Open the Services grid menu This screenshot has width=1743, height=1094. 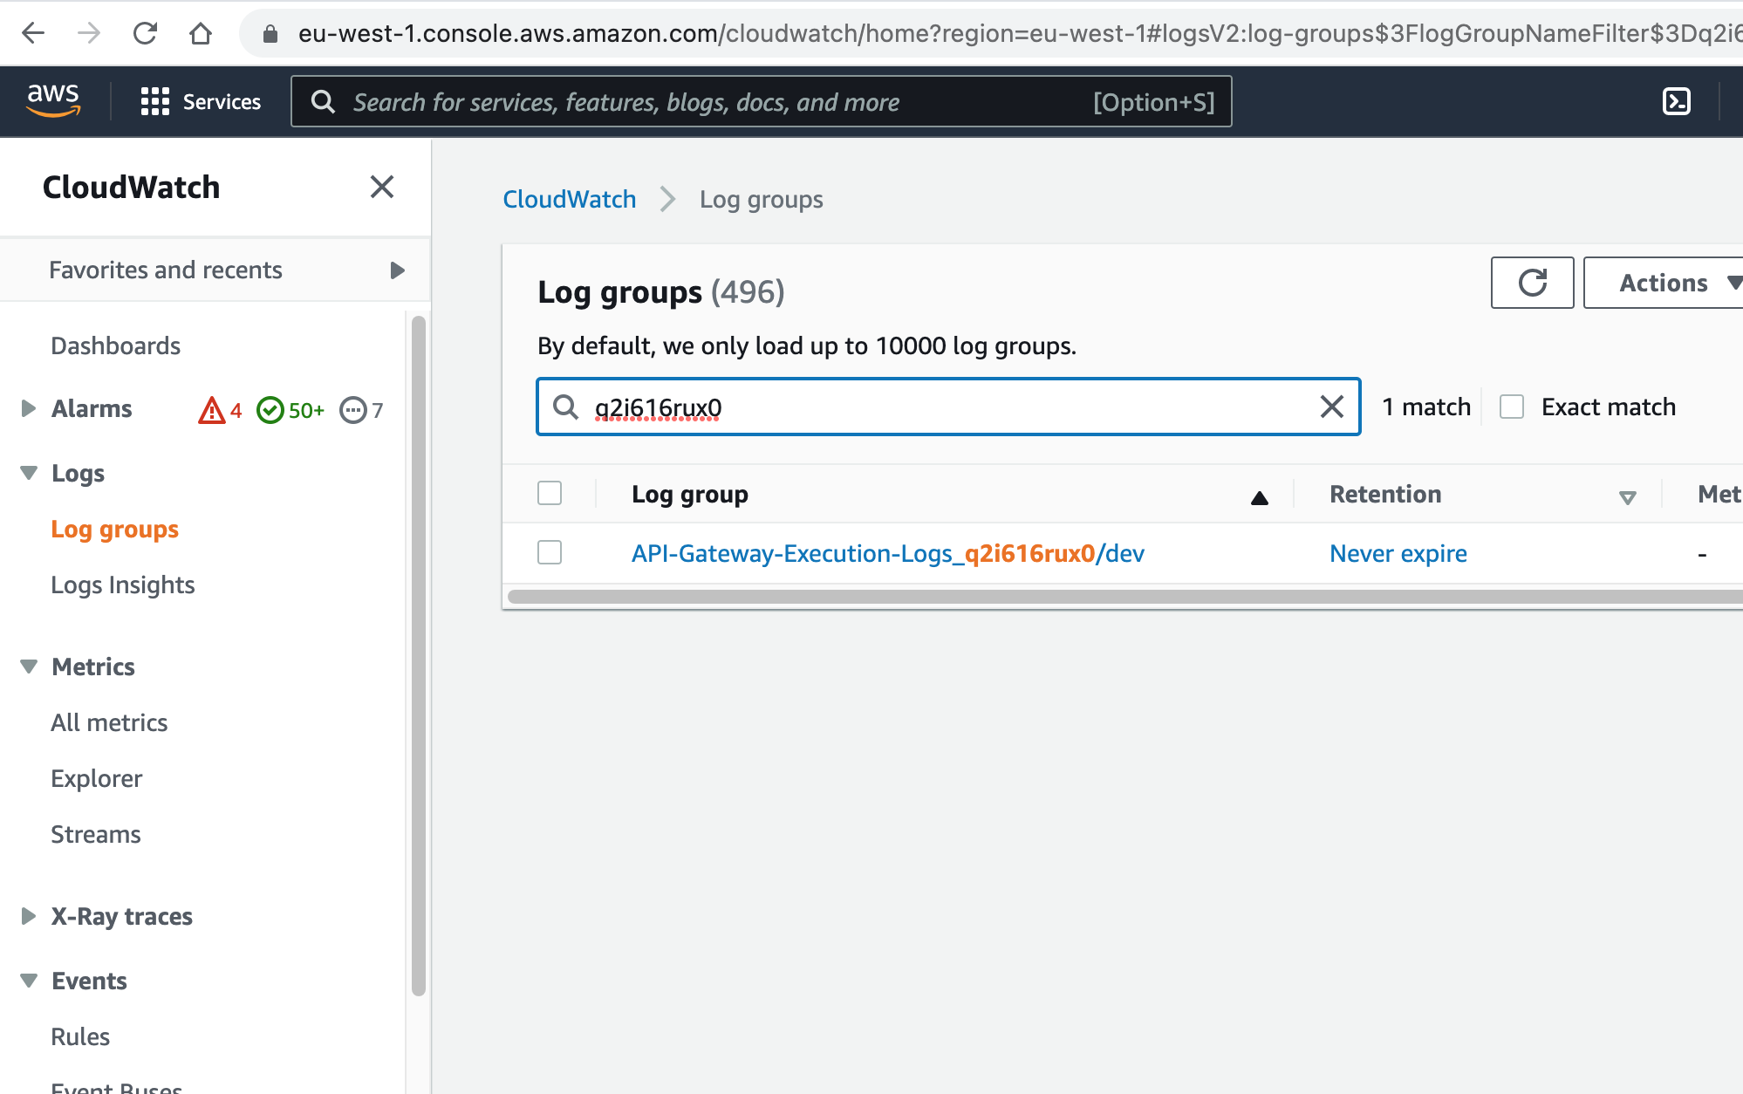(201, 102)
